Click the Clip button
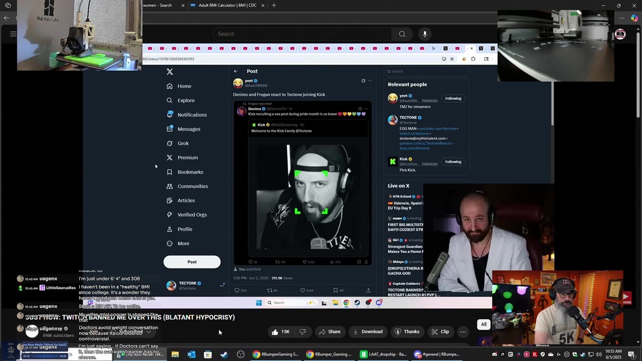The width and height of the screenshot is (642, 361). tap(440, 331)
